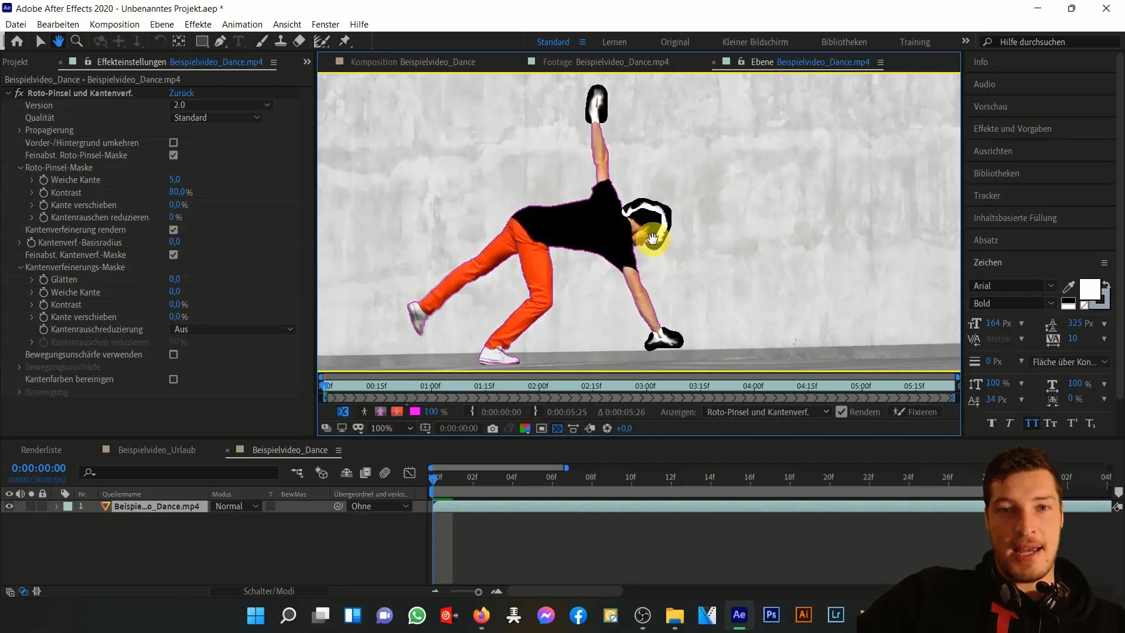Open Komposition menu in menu bar

click(x=114, y=24)
